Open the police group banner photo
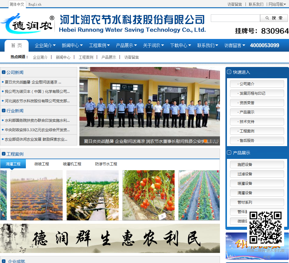This screenshot has width=289, height=263. point(150,106)
